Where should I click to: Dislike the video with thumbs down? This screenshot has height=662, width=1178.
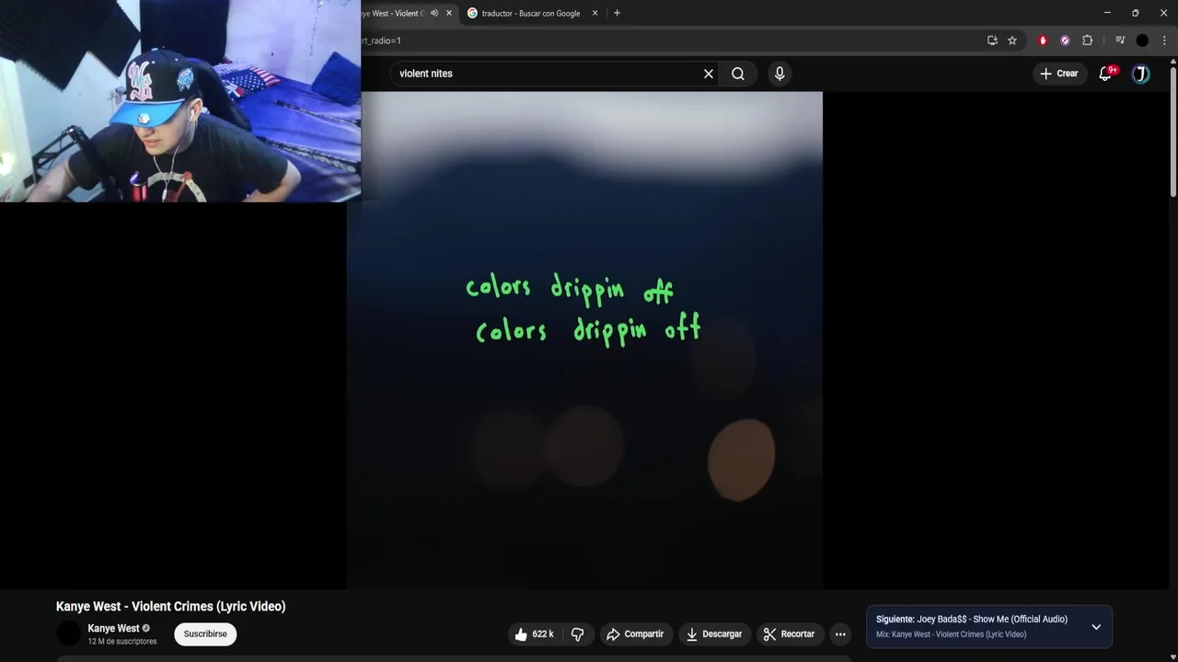tap(577, 634)
